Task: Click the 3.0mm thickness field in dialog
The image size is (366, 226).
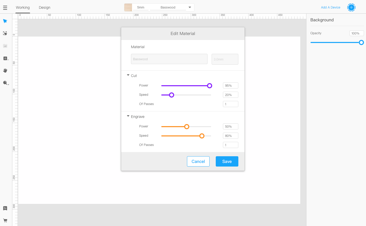Action: tap(225, 59)
